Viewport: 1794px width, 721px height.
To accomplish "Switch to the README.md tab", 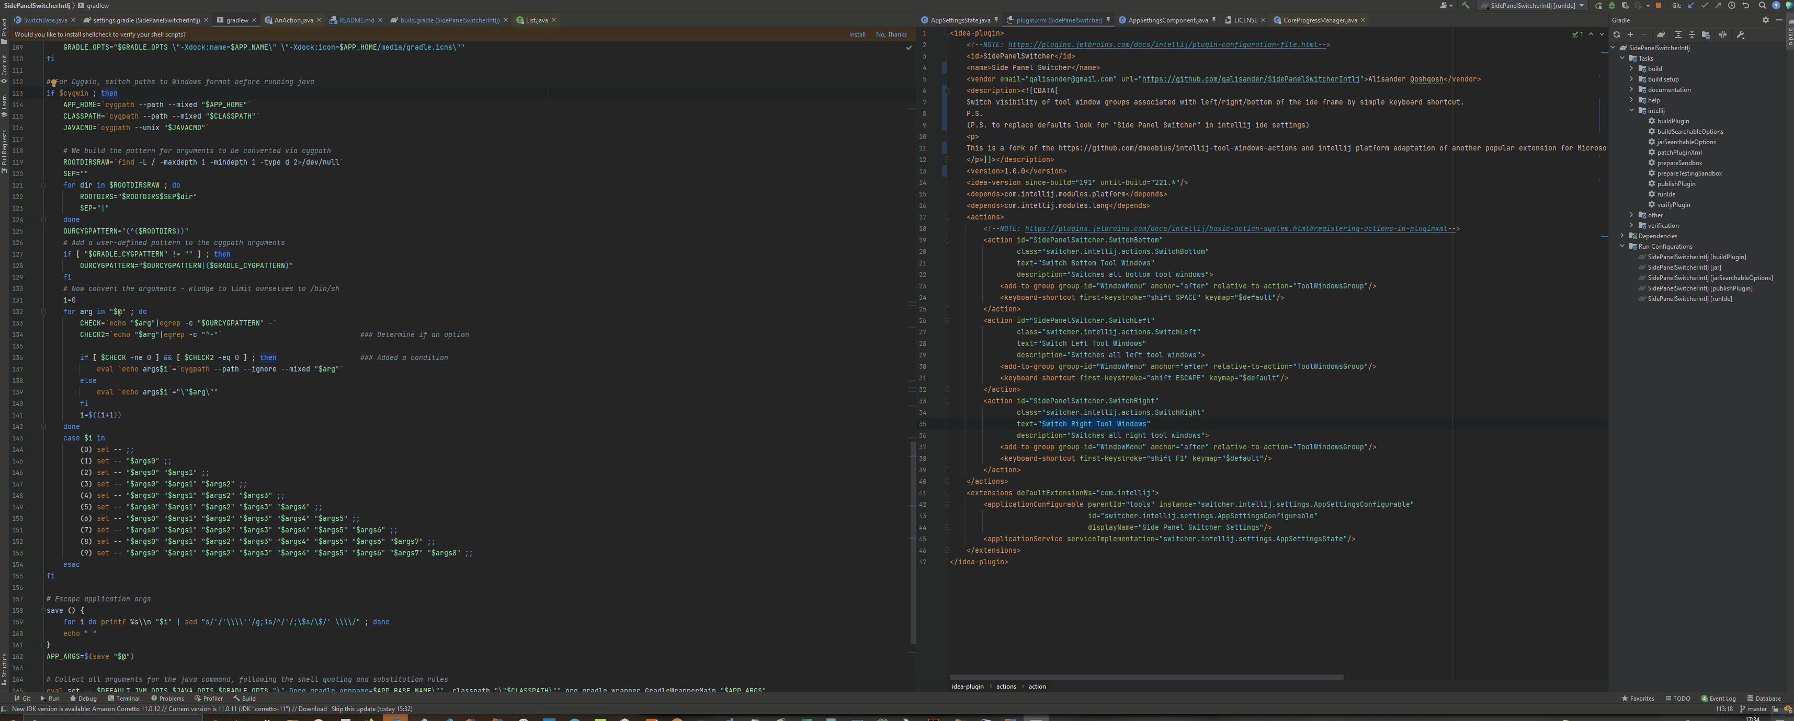I will tap(356, 20).
